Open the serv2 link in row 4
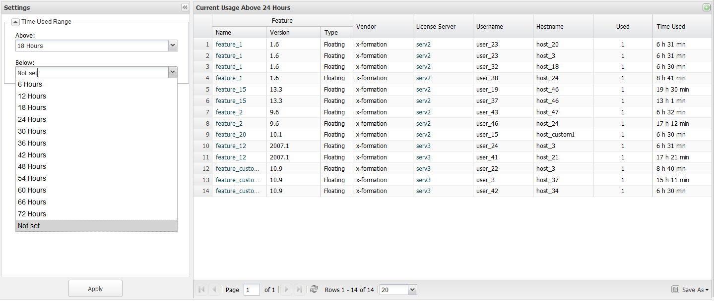This screenshot has height=301, width=714. (x=423, y=78)
